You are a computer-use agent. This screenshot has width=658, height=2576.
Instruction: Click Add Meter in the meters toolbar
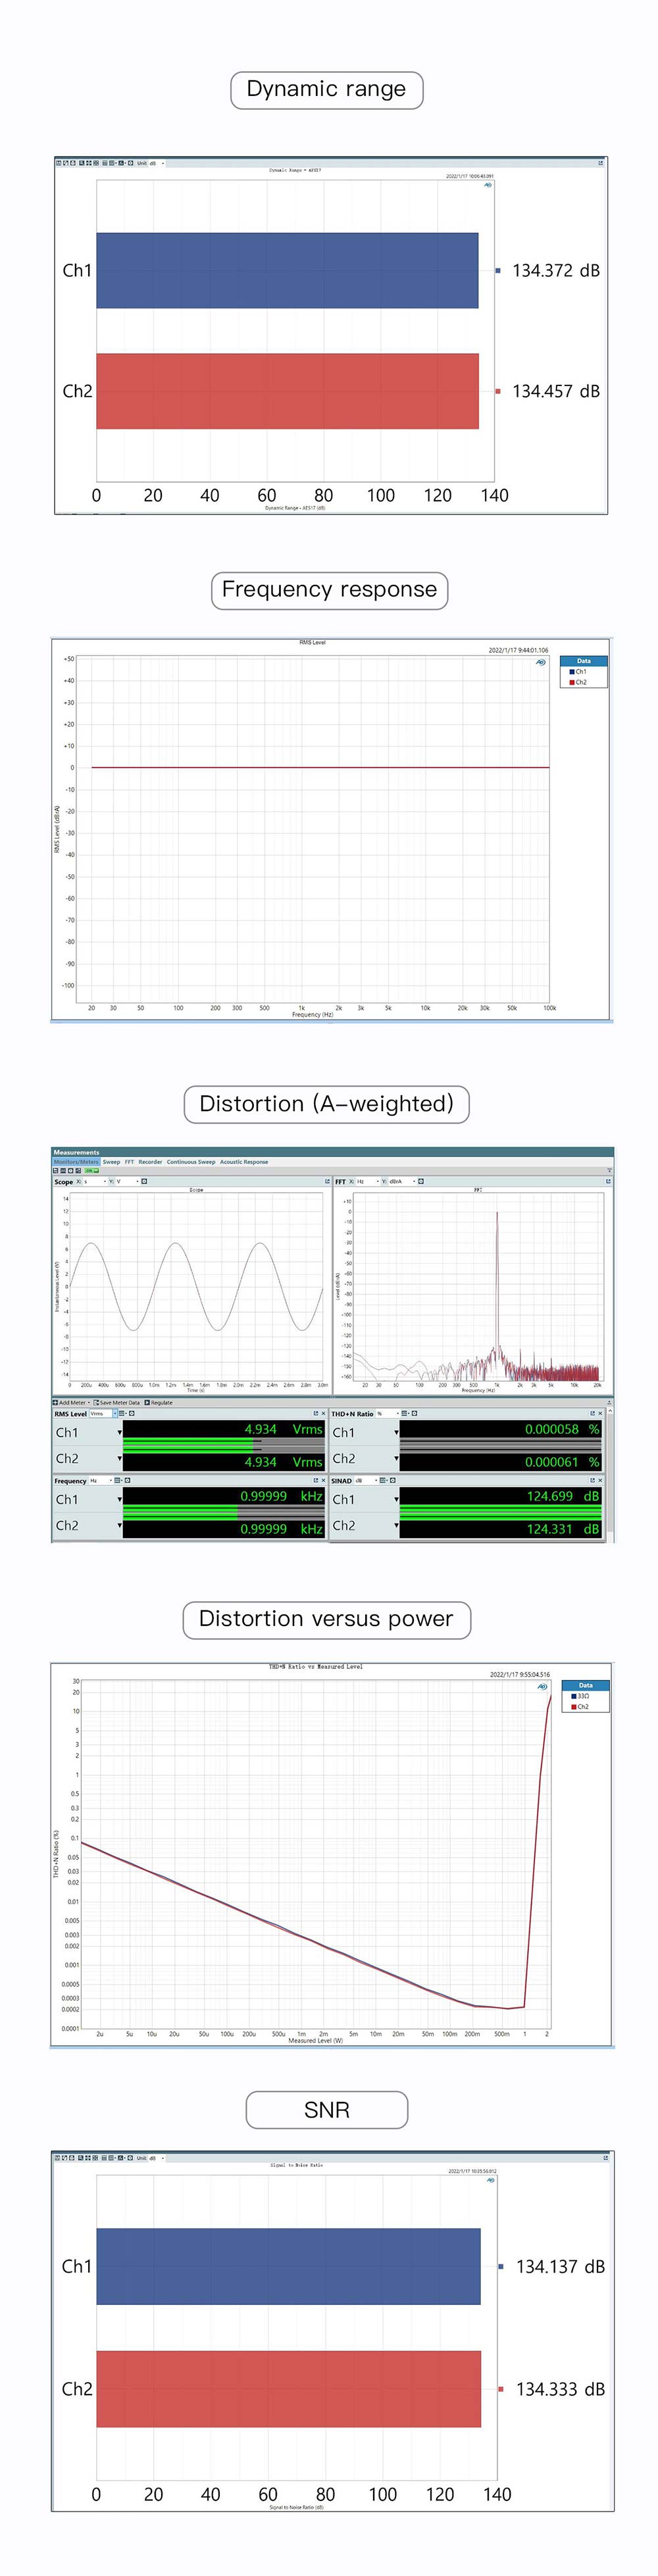point(71,1402)
